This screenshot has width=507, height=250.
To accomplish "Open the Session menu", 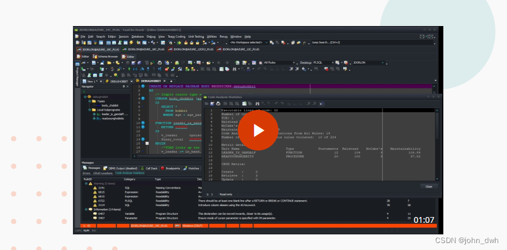I will [123, 36].
